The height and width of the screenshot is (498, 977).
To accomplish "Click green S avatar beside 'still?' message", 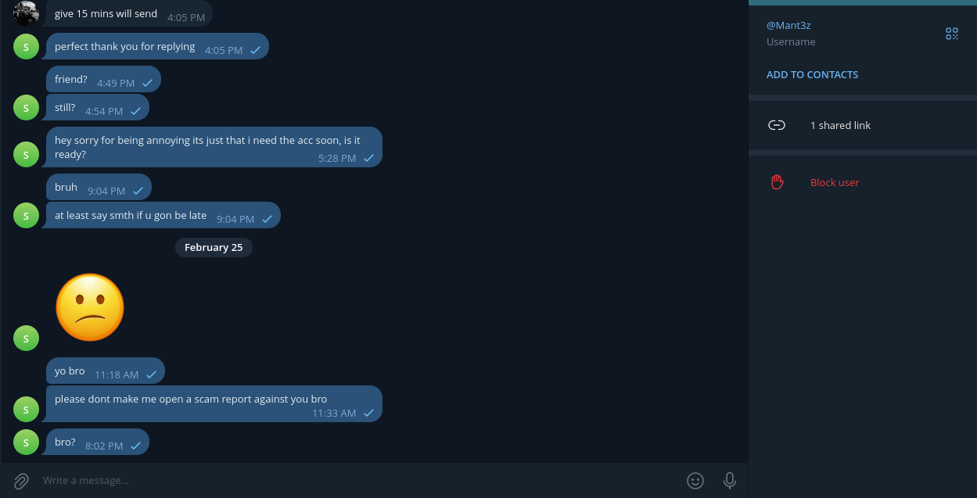I will 27,108.
